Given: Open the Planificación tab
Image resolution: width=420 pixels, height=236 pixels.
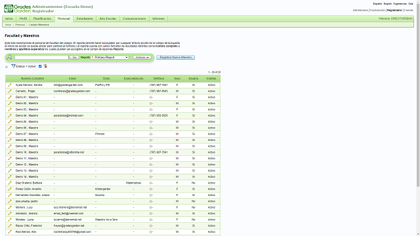Looking at the screenshot, I should (x=42, y=18).
